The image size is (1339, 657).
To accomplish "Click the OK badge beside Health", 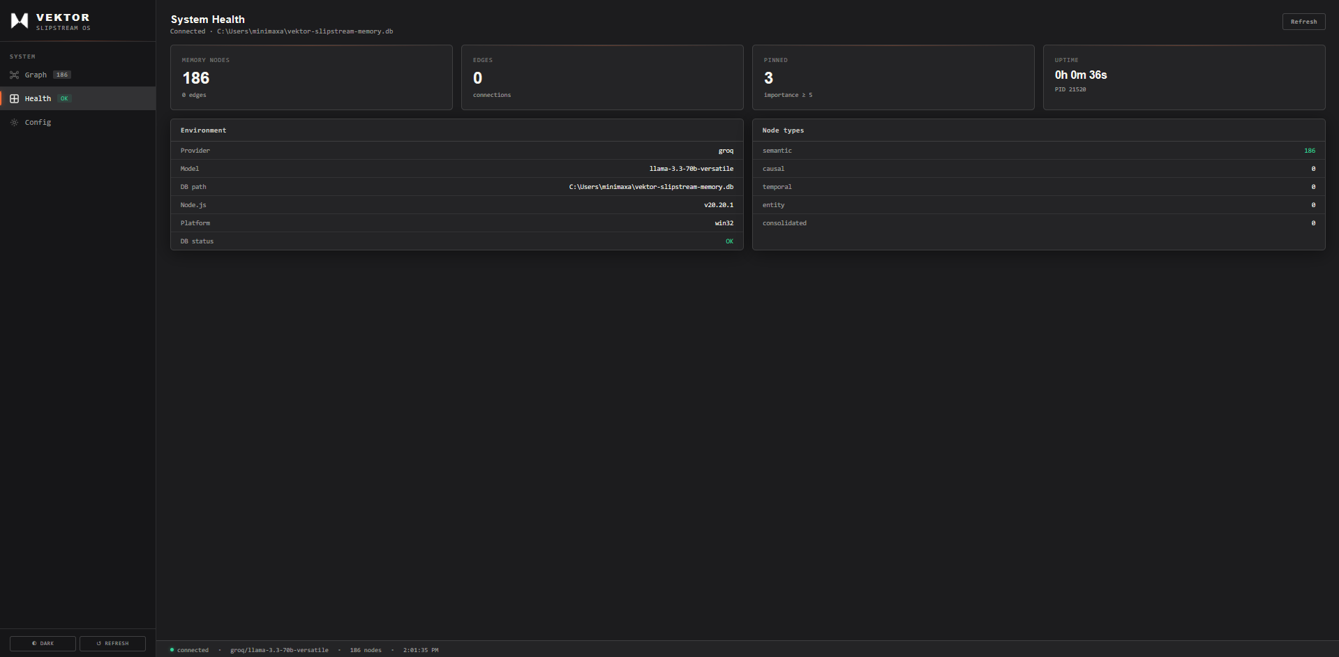I will pos(64,98).
